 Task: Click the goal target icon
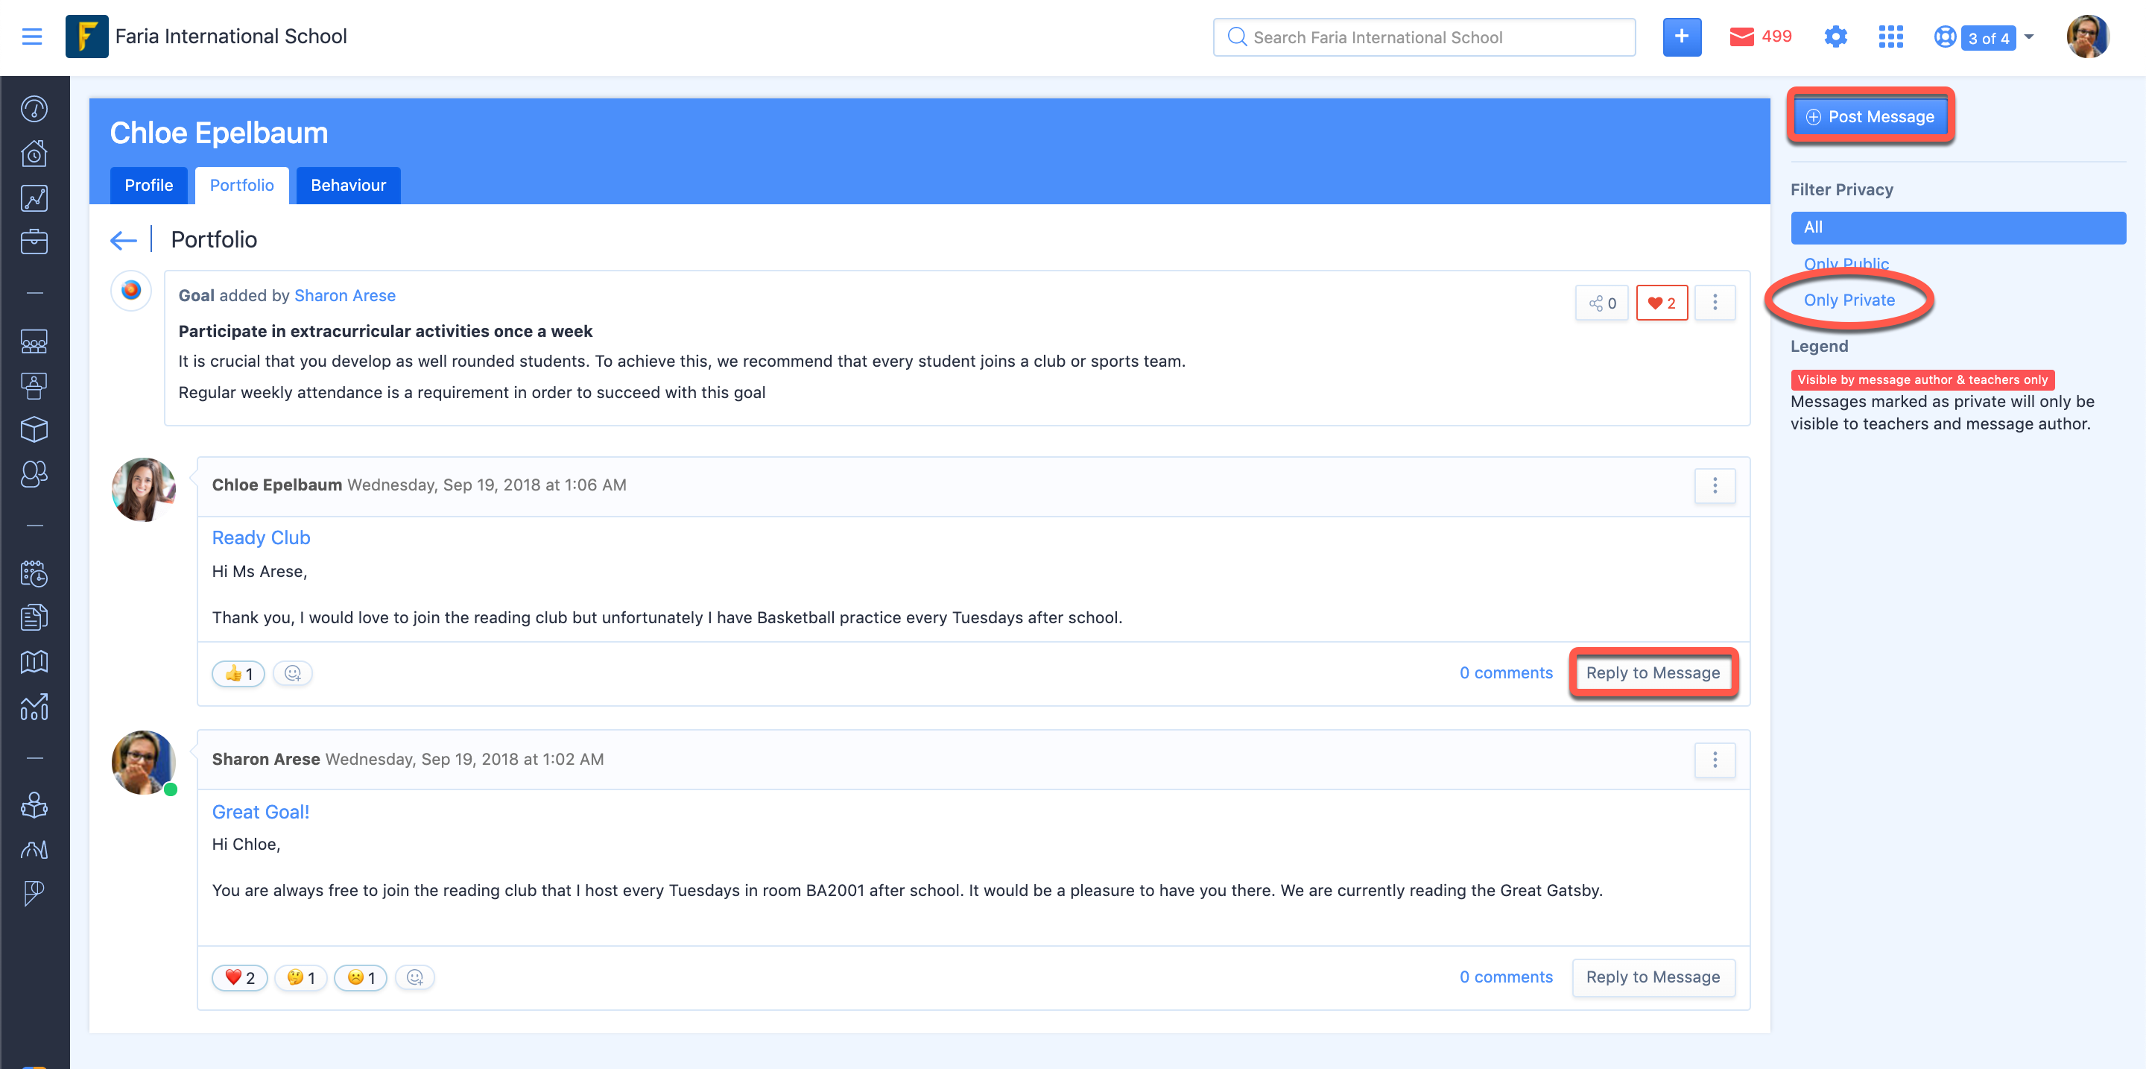(131, 291)
